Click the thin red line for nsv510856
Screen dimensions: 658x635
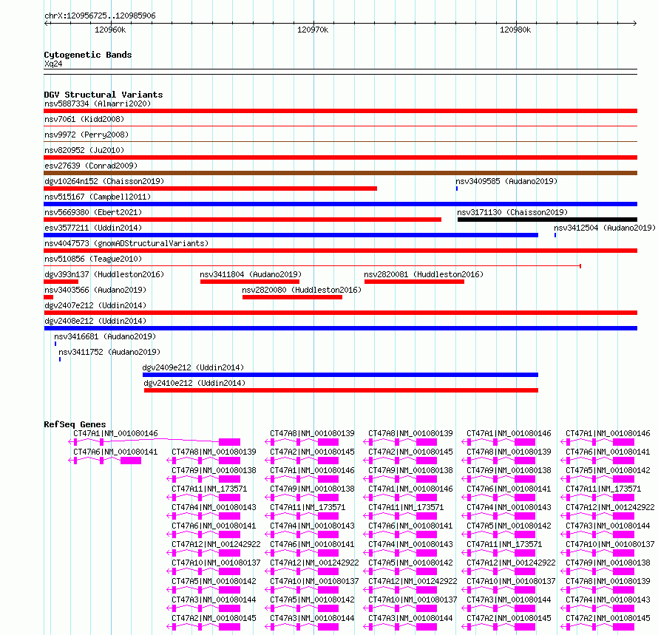coord(312,266)
